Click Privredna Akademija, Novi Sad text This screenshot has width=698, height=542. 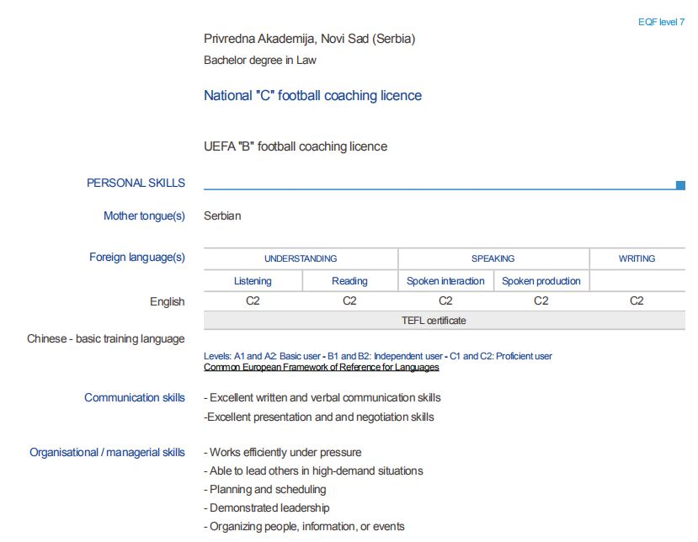[309, 39]
